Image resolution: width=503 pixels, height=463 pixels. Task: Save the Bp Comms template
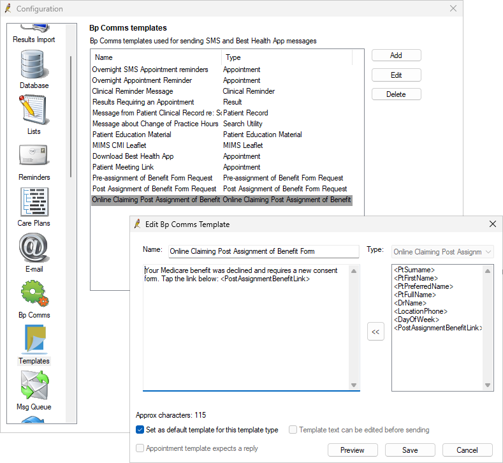[410, 450]
